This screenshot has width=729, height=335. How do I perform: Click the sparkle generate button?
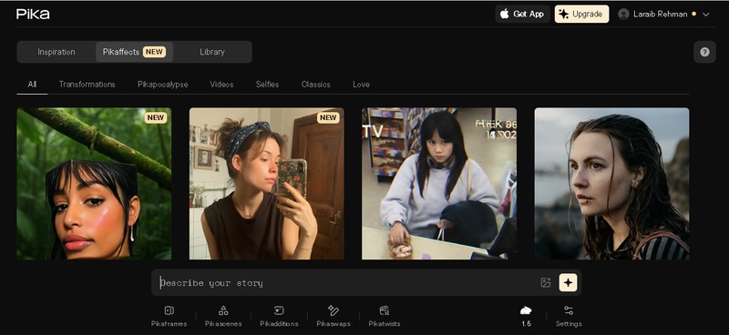click(568, 282)
